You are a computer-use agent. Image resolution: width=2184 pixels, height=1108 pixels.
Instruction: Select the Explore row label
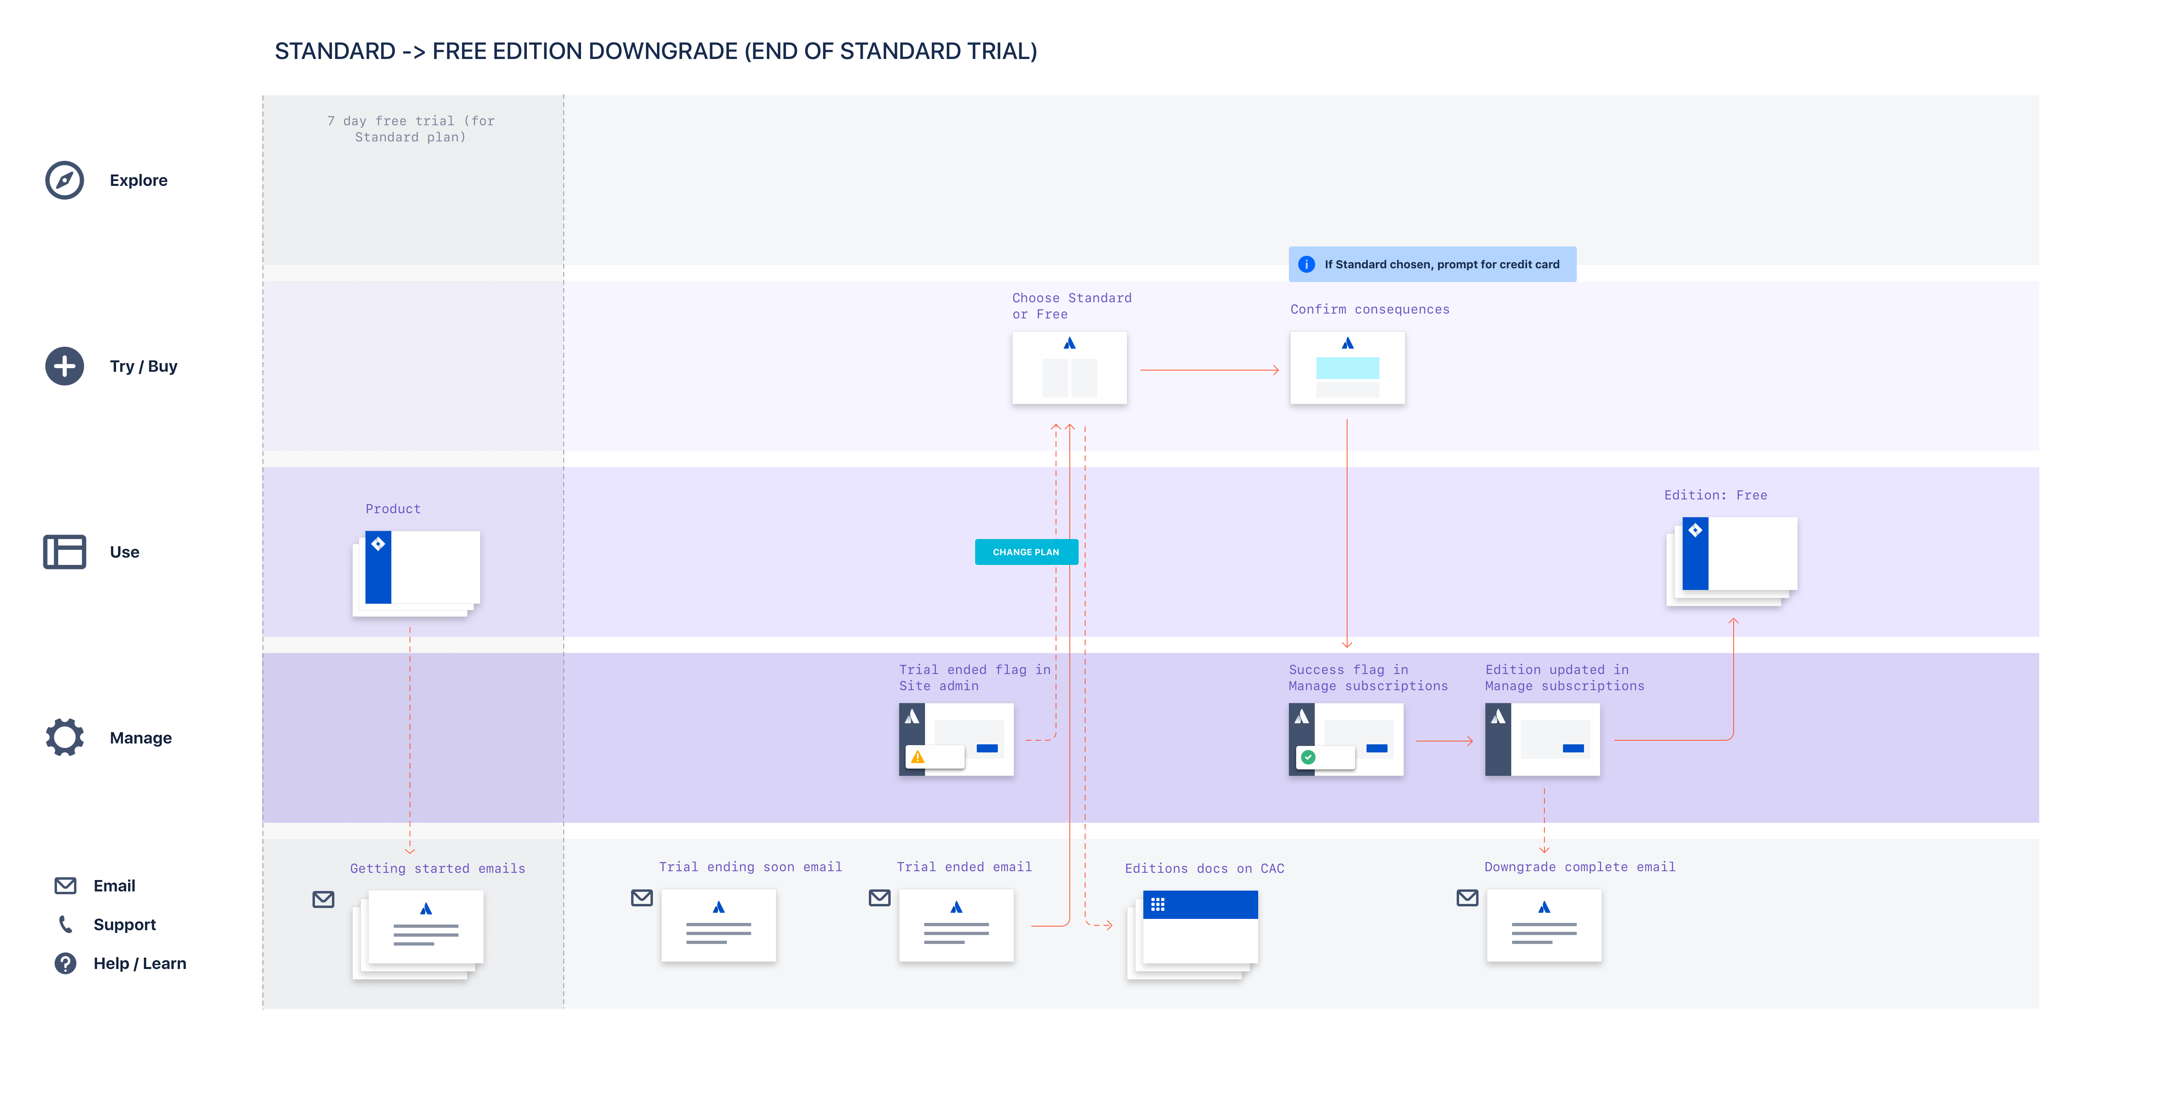point(138,181)
